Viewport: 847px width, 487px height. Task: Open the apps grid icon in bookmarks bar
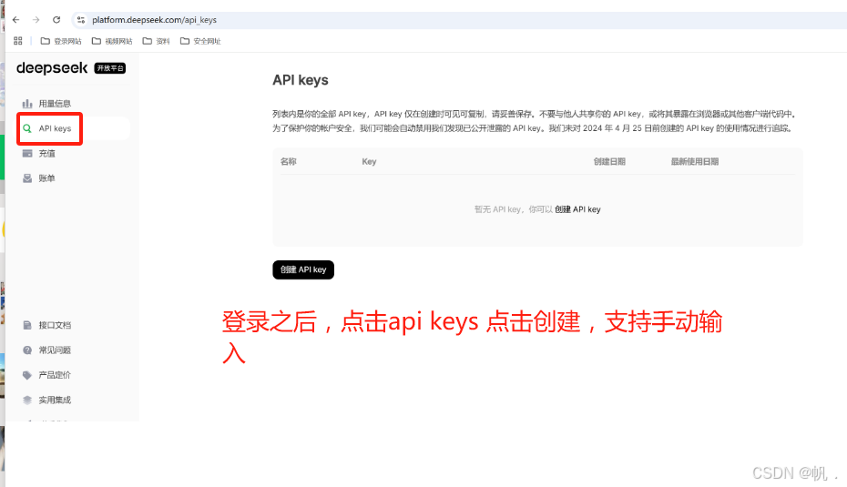pos(18,41)
